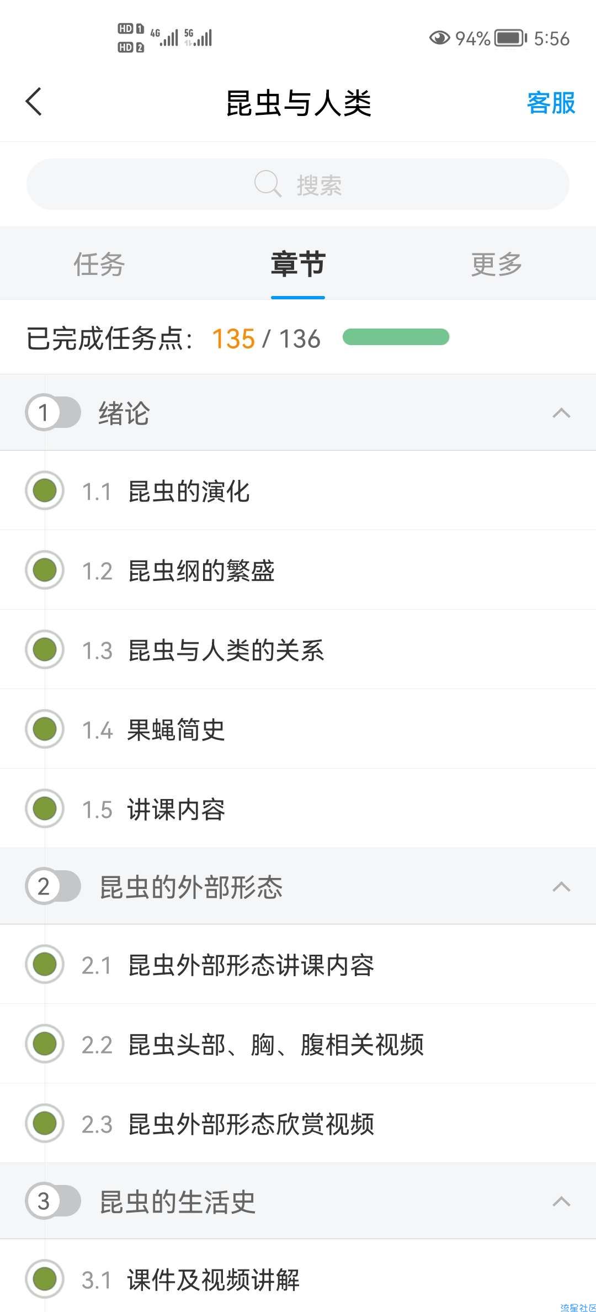Toggle chapter 2 number badge for 昆虫的外部形态
The width and height of the screenshot is (596, 1312).
[x=53, y=886]
